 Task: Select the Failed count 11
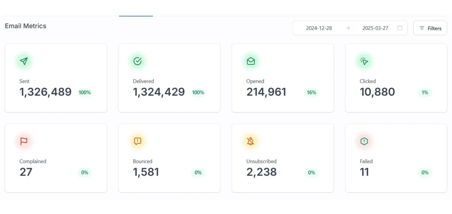point(364,172)
